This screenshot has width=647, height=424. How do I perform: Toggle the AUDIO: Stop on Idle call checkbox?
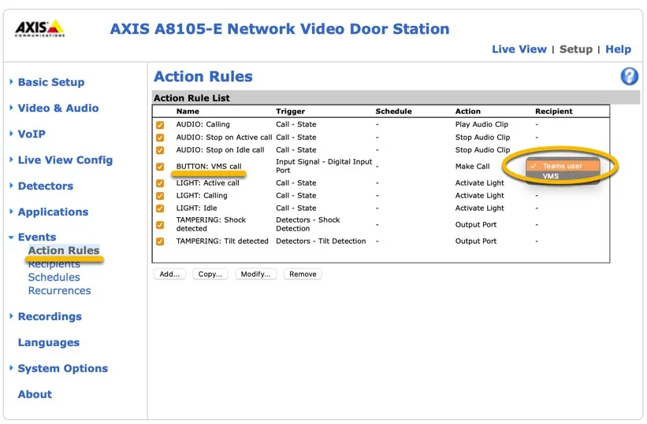[x=160, y=150]
